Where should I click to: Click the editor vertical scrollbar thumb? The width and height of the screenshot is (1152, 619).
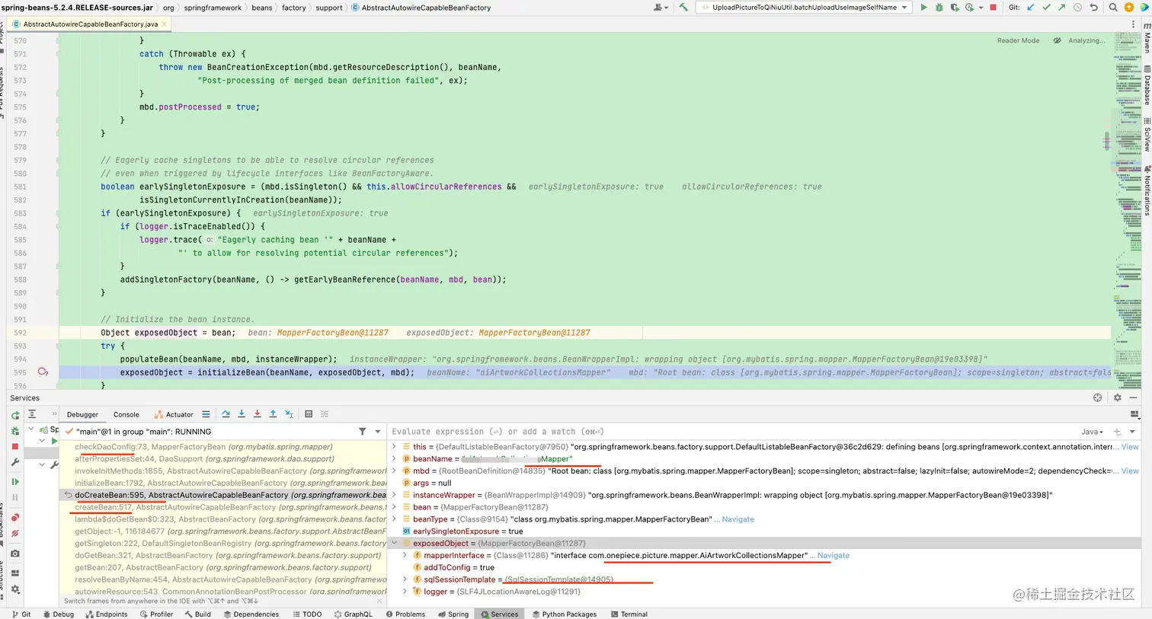point(1107,141)
